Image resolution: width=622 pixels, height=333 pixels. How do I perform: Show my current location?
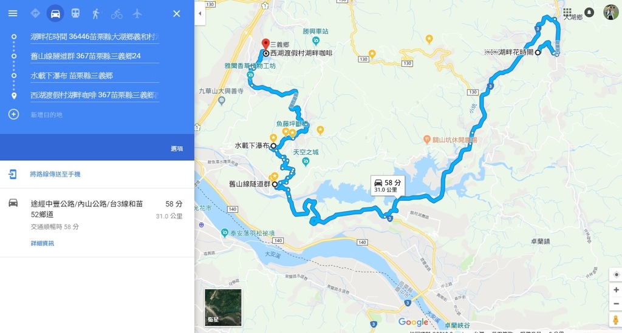616,274
